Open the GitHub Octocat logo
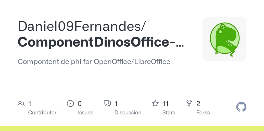Image resolution: width=264 pixels, height=131 pixels. tap(241, 107)
